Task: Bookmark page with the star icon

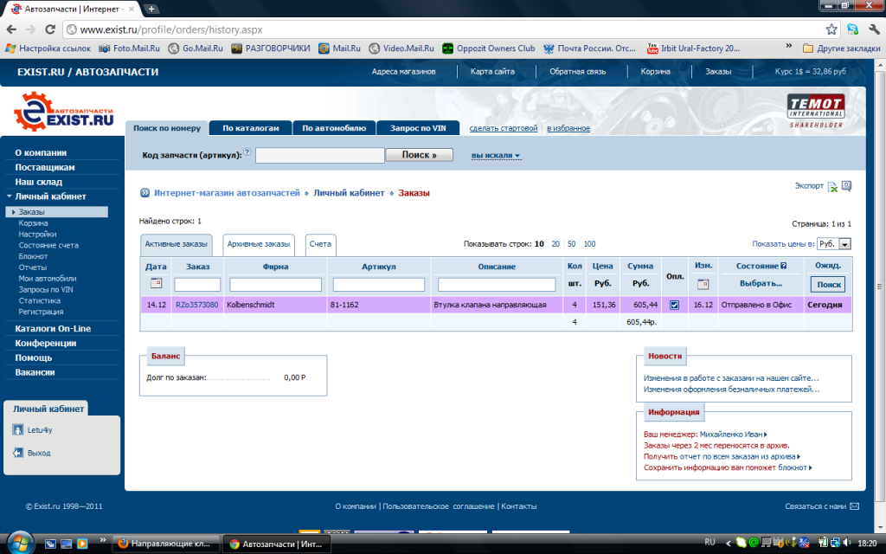Action: pyautogui.click(x=831, y=29)
